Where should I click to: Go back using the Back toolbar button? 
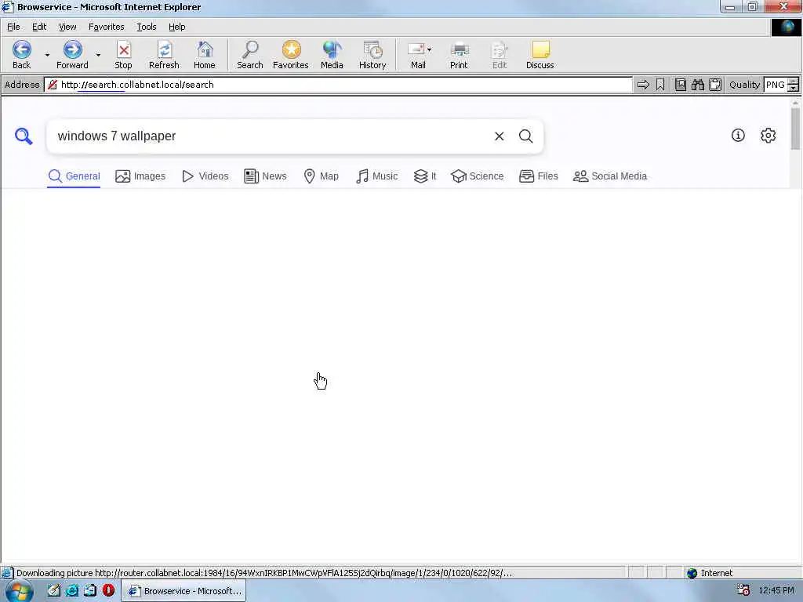pyautogui.click(x=21, y=55)
